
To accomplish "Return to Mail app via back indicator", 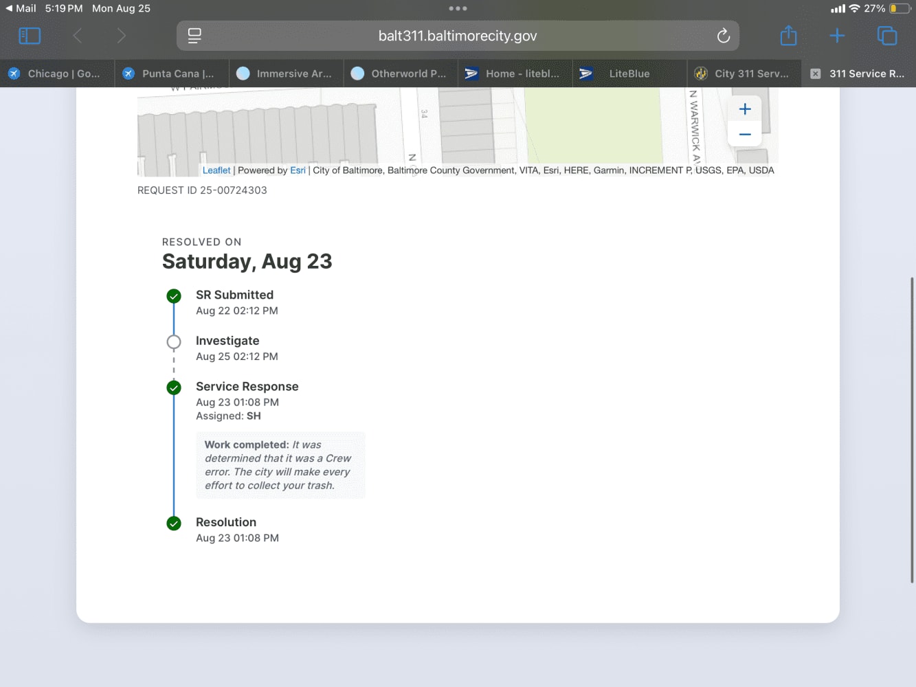I will click(21, 8).
